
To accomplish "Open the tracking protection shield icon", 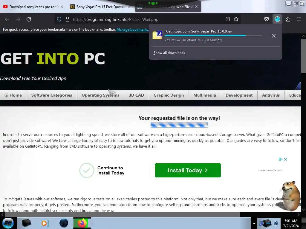I will pos(59,19).
